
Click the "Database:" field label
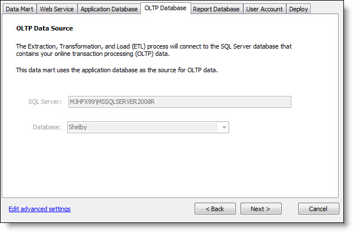tap(46, 128)
